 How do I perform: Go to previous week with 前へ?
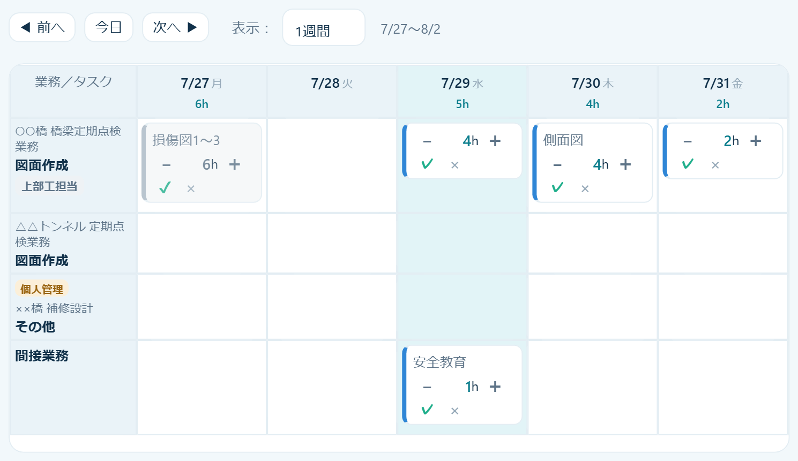[42, 27]
